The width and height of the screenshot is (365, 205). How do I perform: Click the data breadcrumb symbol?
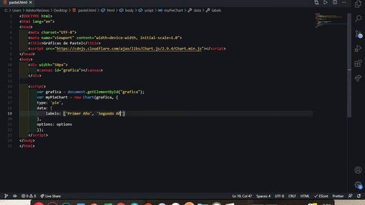(x=194, y=10)
